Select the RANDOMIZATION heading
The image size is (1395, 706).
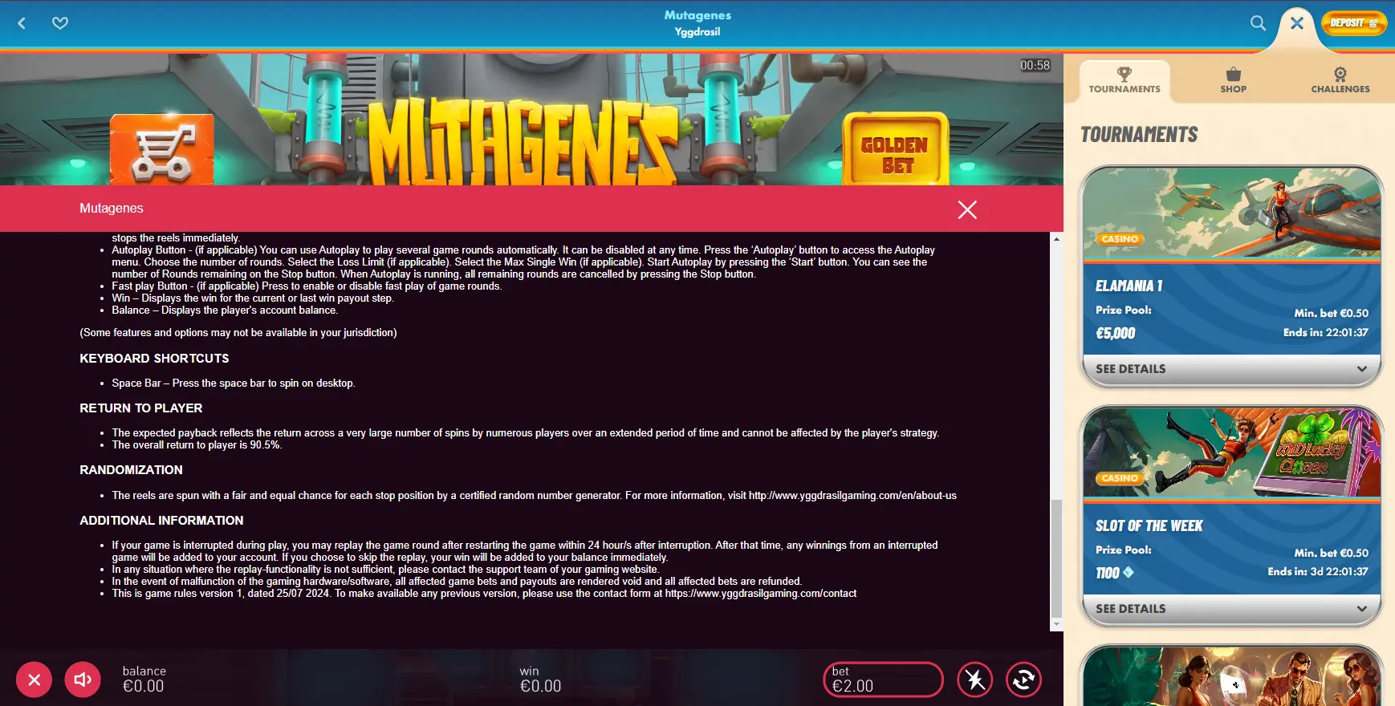point(131,470)
